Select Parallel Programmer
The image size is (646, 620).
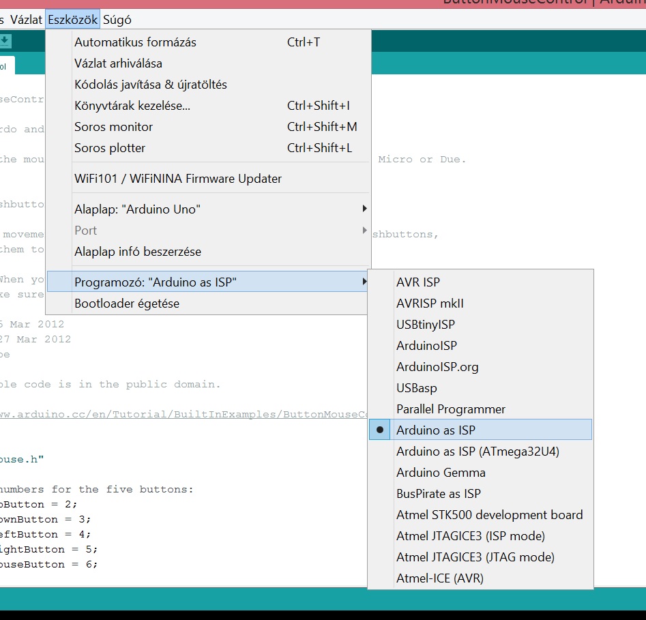tap(480, 409)
